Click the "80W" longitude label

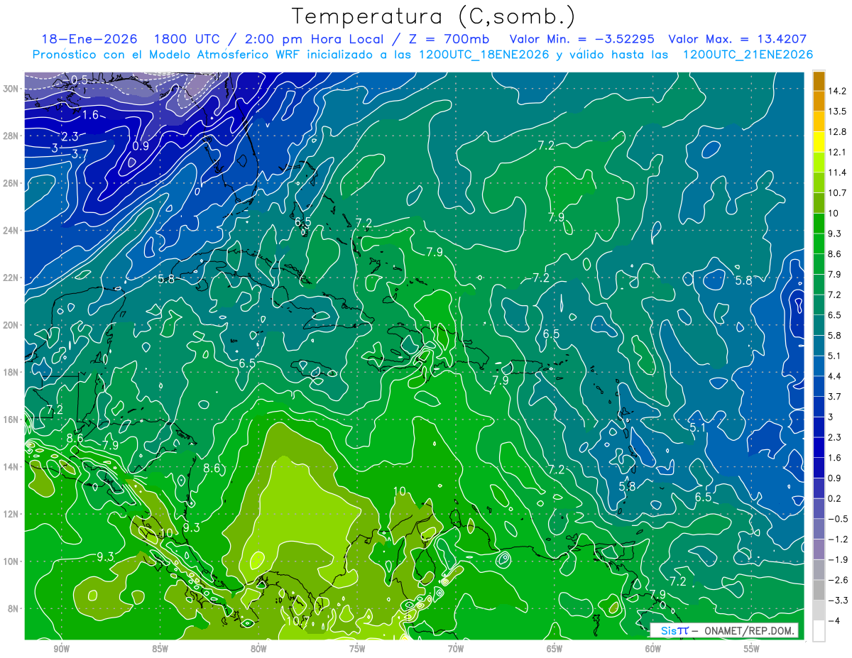(x=258, y=649)
